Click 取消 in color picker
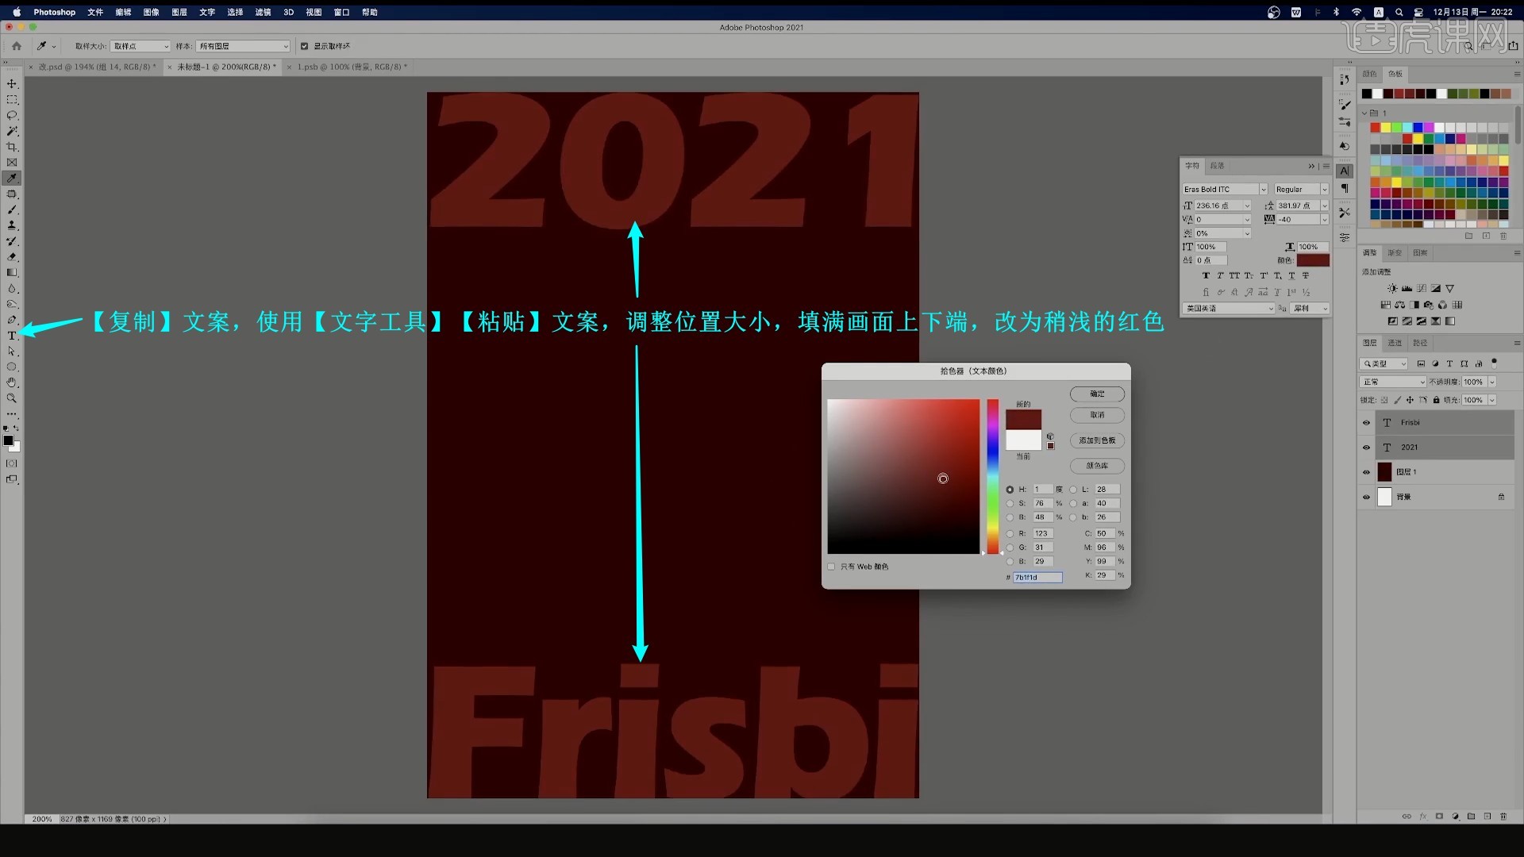 point(1097,415)
